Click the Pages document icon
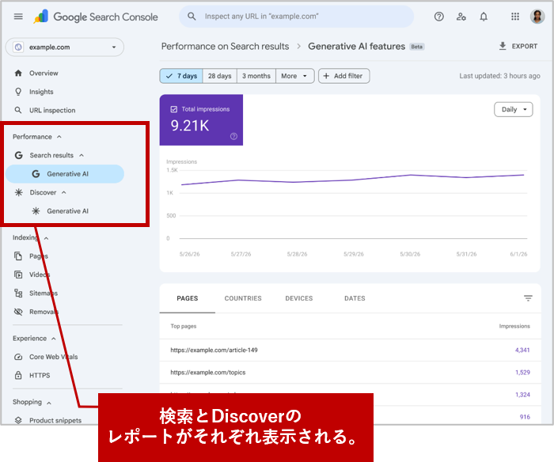The width and height of the screenshot is (554, 462). coord(18,256)
